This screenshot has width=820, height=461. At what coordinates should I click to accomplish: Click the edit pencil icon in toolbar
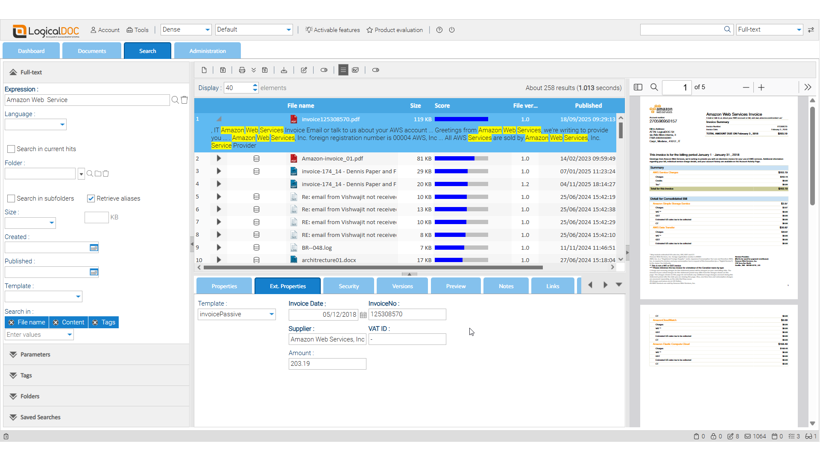point(304,70)
